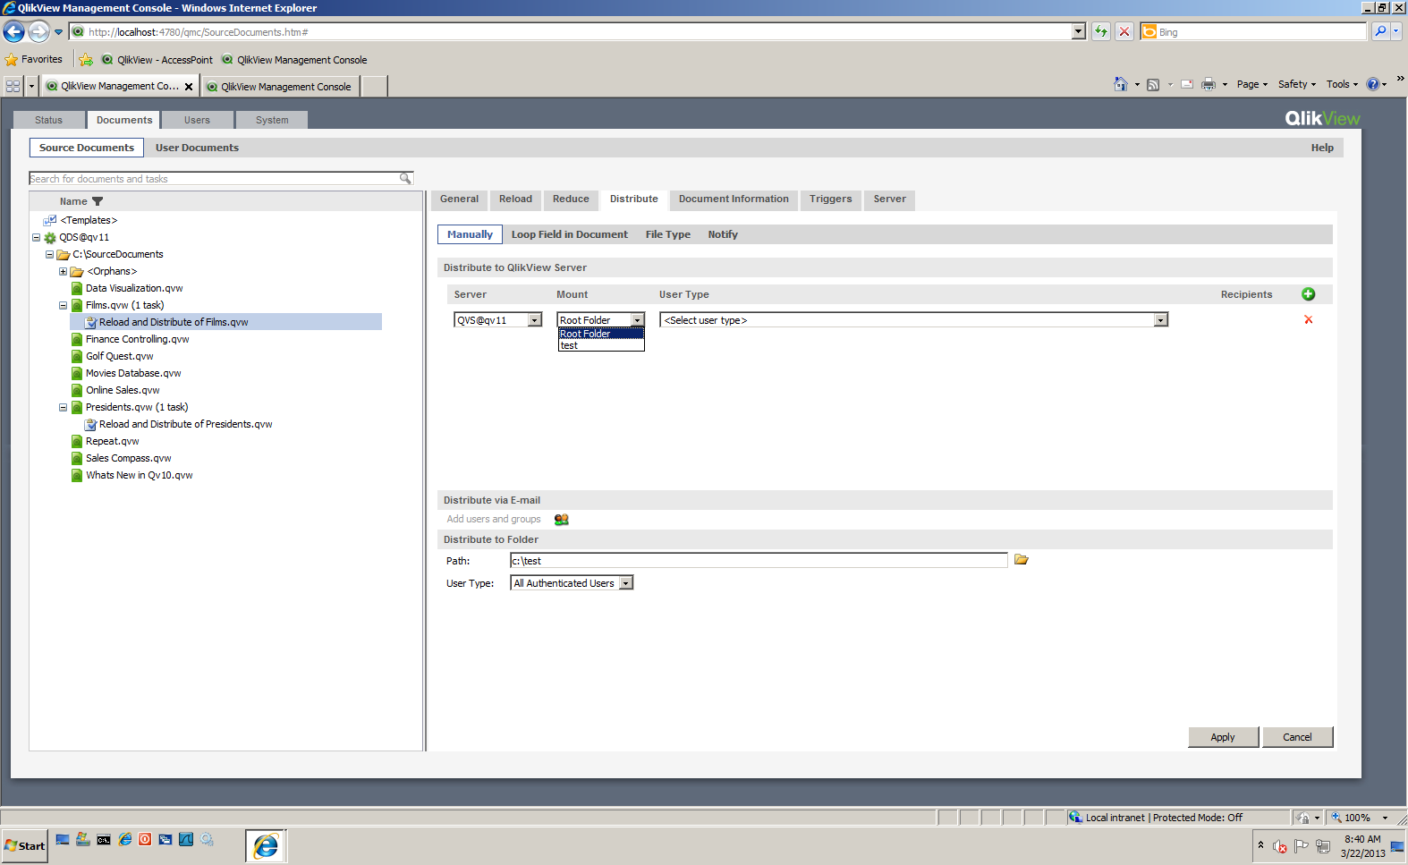The width and height of the screenshot is (1408, 865).
Task: Open the Reload task tab
Action: pos(515,199)
